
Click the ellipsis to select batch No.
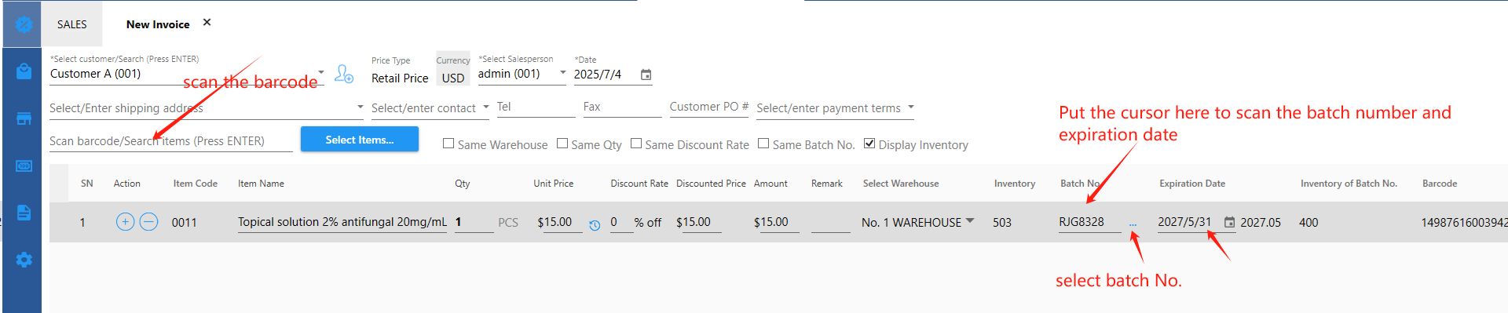(1133, 224)
